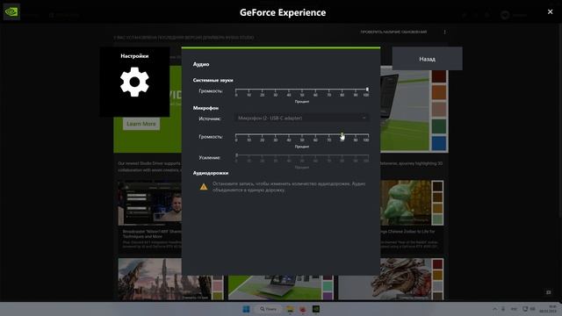The height and width of the screenshot is (316, 562).
Task: Click the NVIDIA logo icon in top-left
Action: click(11, 11)
